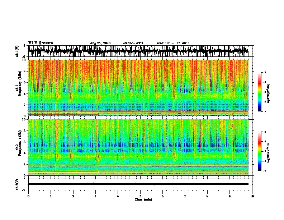Click time axis tick label "2"
Image resolution: width=284 pixels, height=220 pixels.
73,196
